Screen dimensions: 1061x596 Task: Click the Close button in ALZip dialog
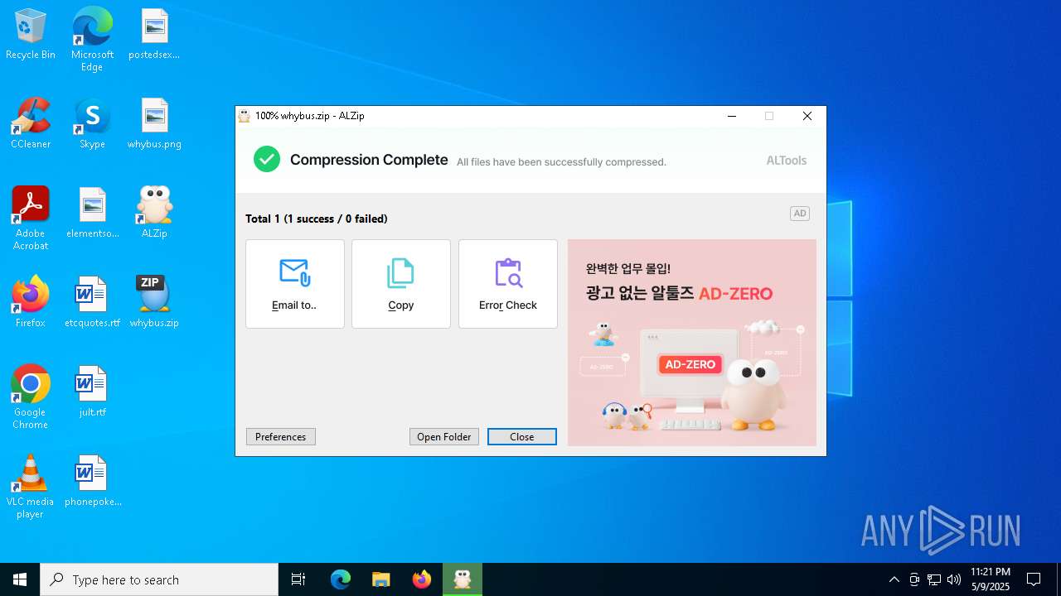click(522, 437)
